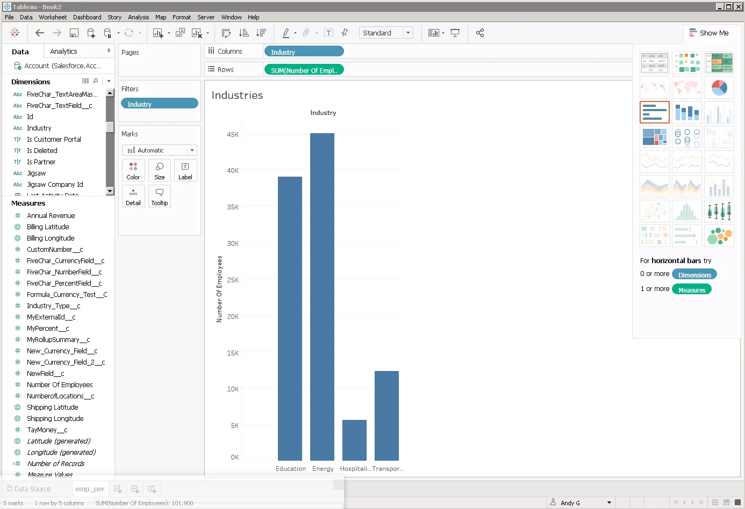The image size is (745, 509).
Task: Open the Analysis menu
Action: point(138,17)
